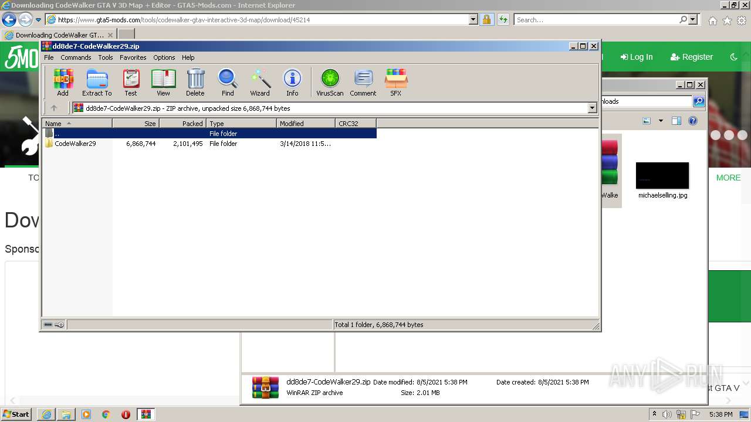Click the Delete trash can icon
Screen dimensions: 751x422
[195, 82]
